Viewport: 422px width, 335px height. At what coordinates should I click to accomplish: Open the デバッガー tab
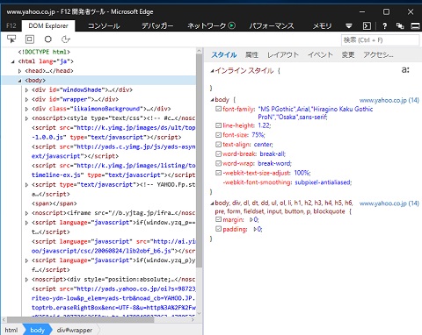click(x=157, y=26)
